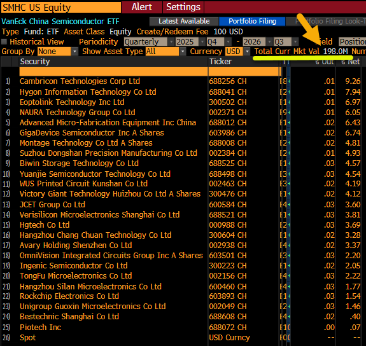Select Yuanjie Semiconductor Technology Co Ltd
The image size is (366, 346).
[x=95, y=174]
